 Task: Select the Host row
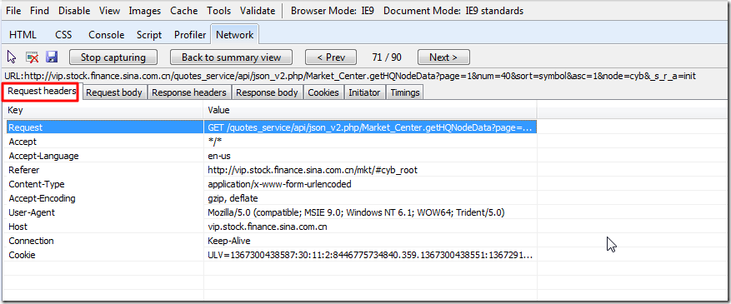pyautogui.click(x=272, y=227)
